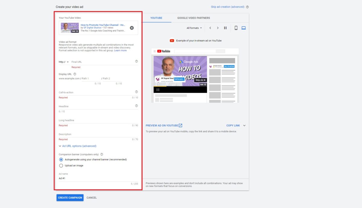Open the Companion banner help icon
The height and width of the screenshot is (208, 362).
point(102,154)
